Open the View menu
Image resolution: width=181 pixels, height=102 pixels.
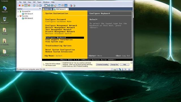(29, 2)
